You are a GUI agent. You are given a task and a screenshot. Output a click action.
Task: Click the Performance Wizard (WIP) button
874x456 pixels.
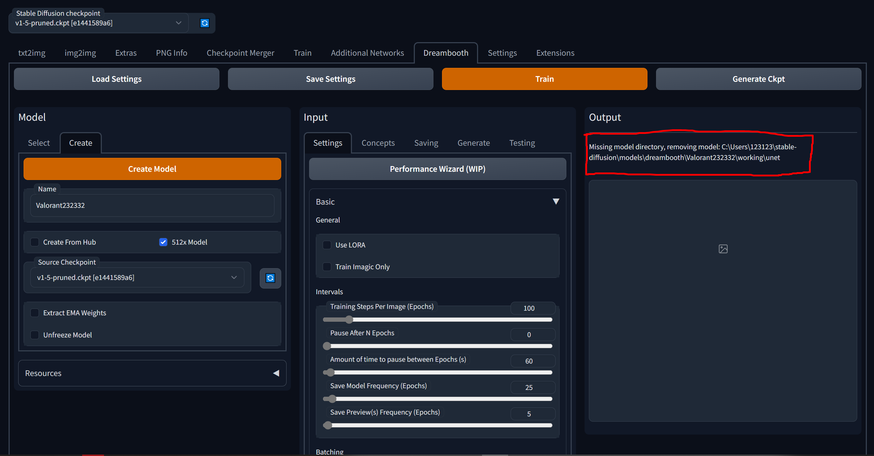(x=437, y=169)
